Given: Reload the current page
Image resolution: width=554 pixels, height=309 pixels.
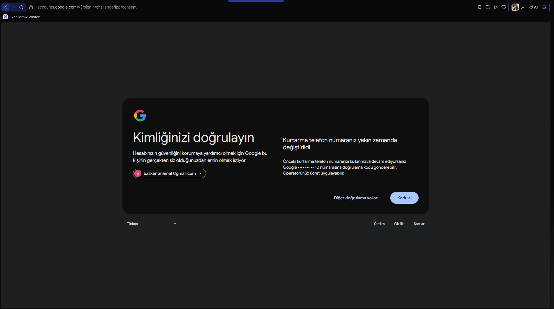Looking at the screenshot, I should click(x=22, y=7).
